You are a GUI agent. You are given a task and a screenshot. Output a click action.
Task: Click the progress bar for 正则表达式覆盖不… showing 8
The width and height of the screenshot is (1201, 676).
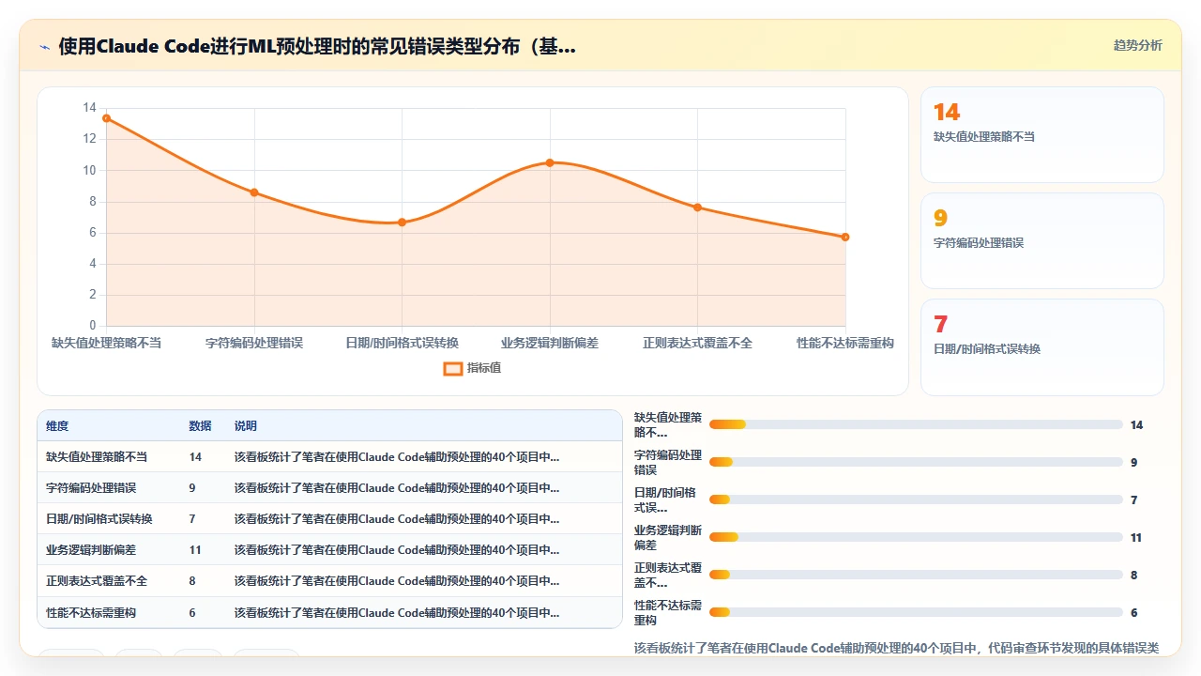tap(916, 575)
